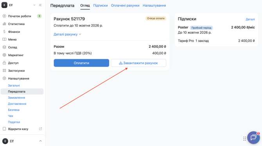Open the Налаштування tab in Передплата

154,5
